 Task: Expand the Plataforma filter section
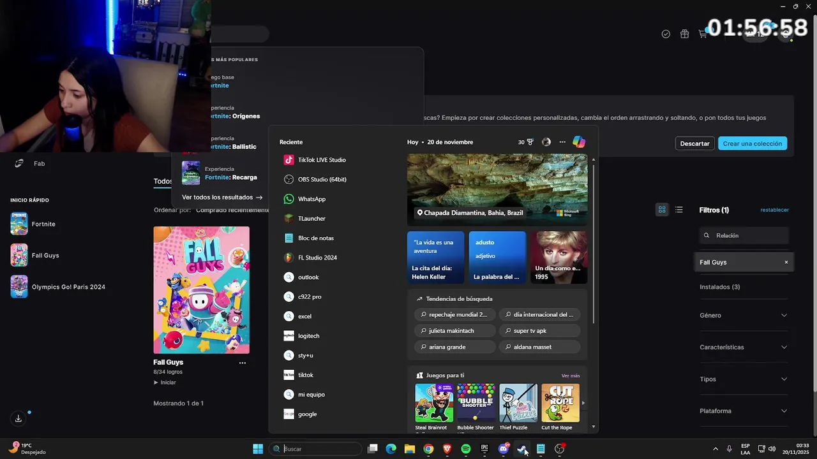[744, 411]
